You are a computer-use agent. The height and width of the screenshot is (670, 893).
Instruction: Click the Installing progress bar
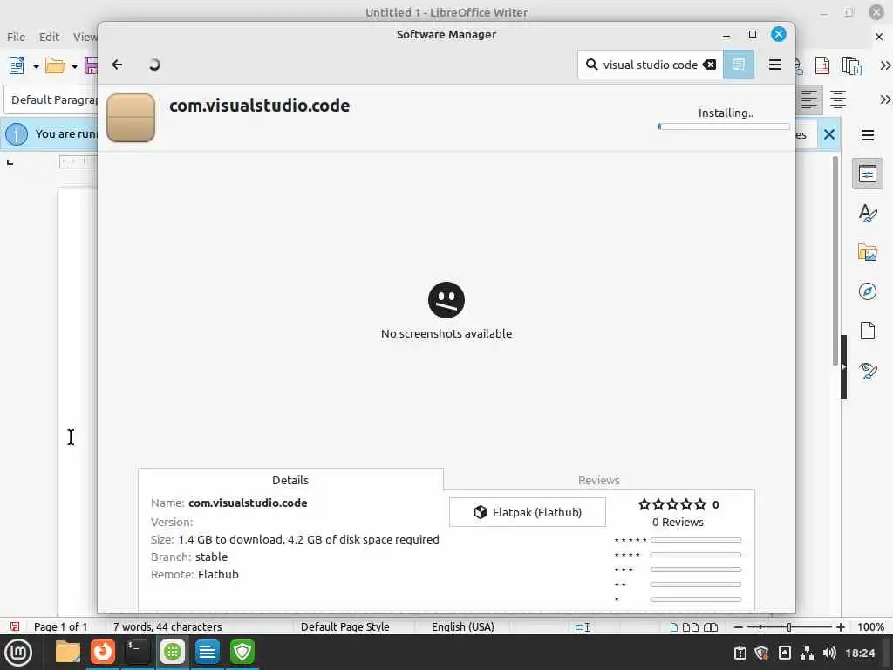tap(723, 126)
